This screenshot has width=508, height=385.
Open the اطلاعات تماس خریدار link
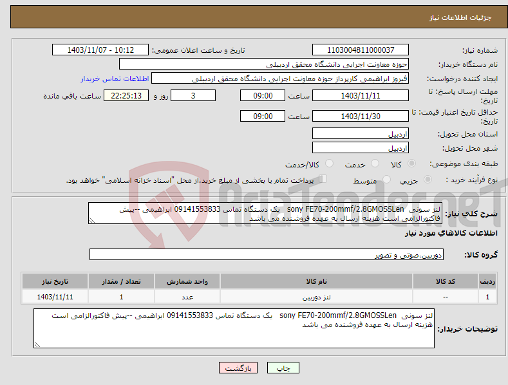point(115,79)
